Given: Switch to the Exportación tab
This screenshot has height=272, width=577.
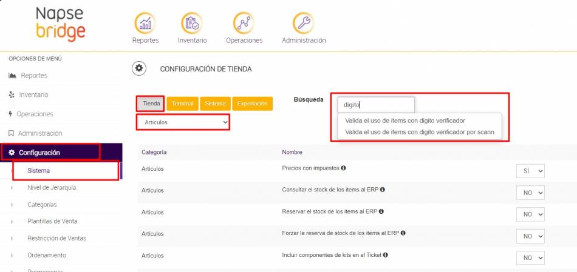Looking at the screenshot, I should tap(252, 104).
